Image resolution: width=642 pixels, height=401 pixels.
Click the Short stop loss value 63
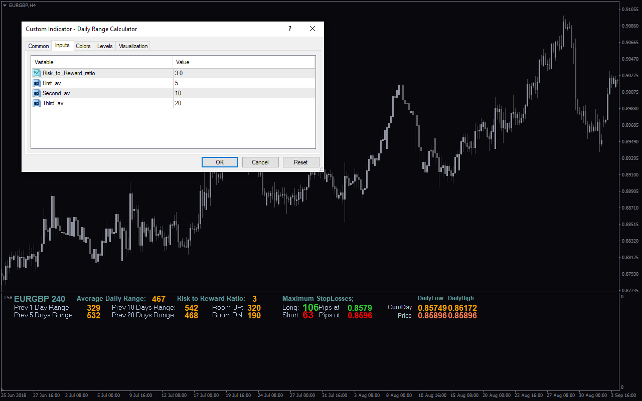[308, 315]
